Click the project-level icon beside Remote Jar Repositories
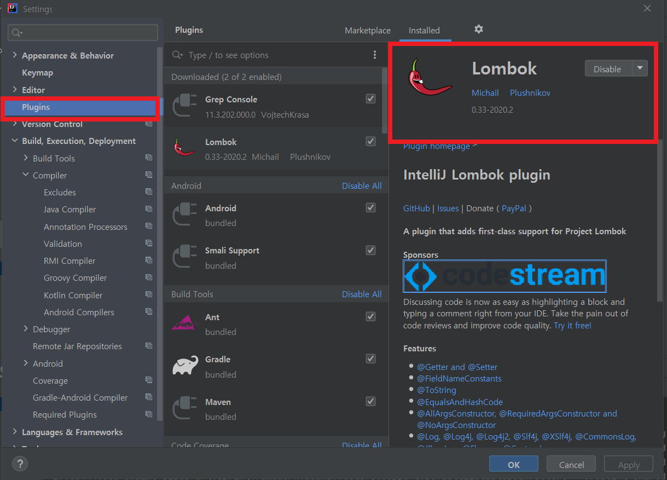 pos(149,346)
